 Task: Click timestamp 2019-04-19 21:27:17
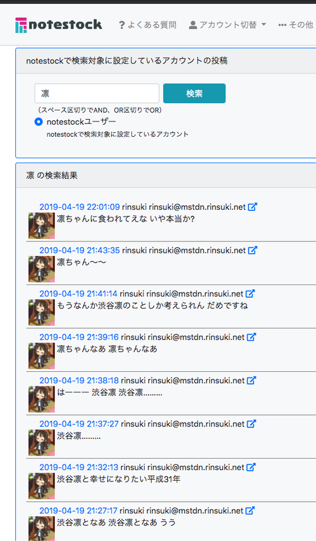point(78,511)
